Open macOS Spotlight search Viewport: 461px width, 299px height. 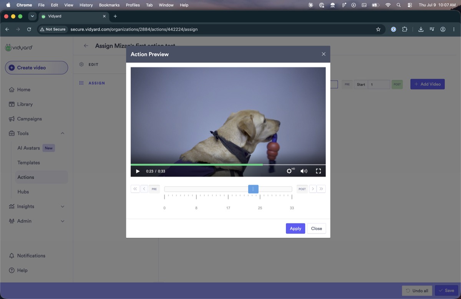click(x=398, y=5)
